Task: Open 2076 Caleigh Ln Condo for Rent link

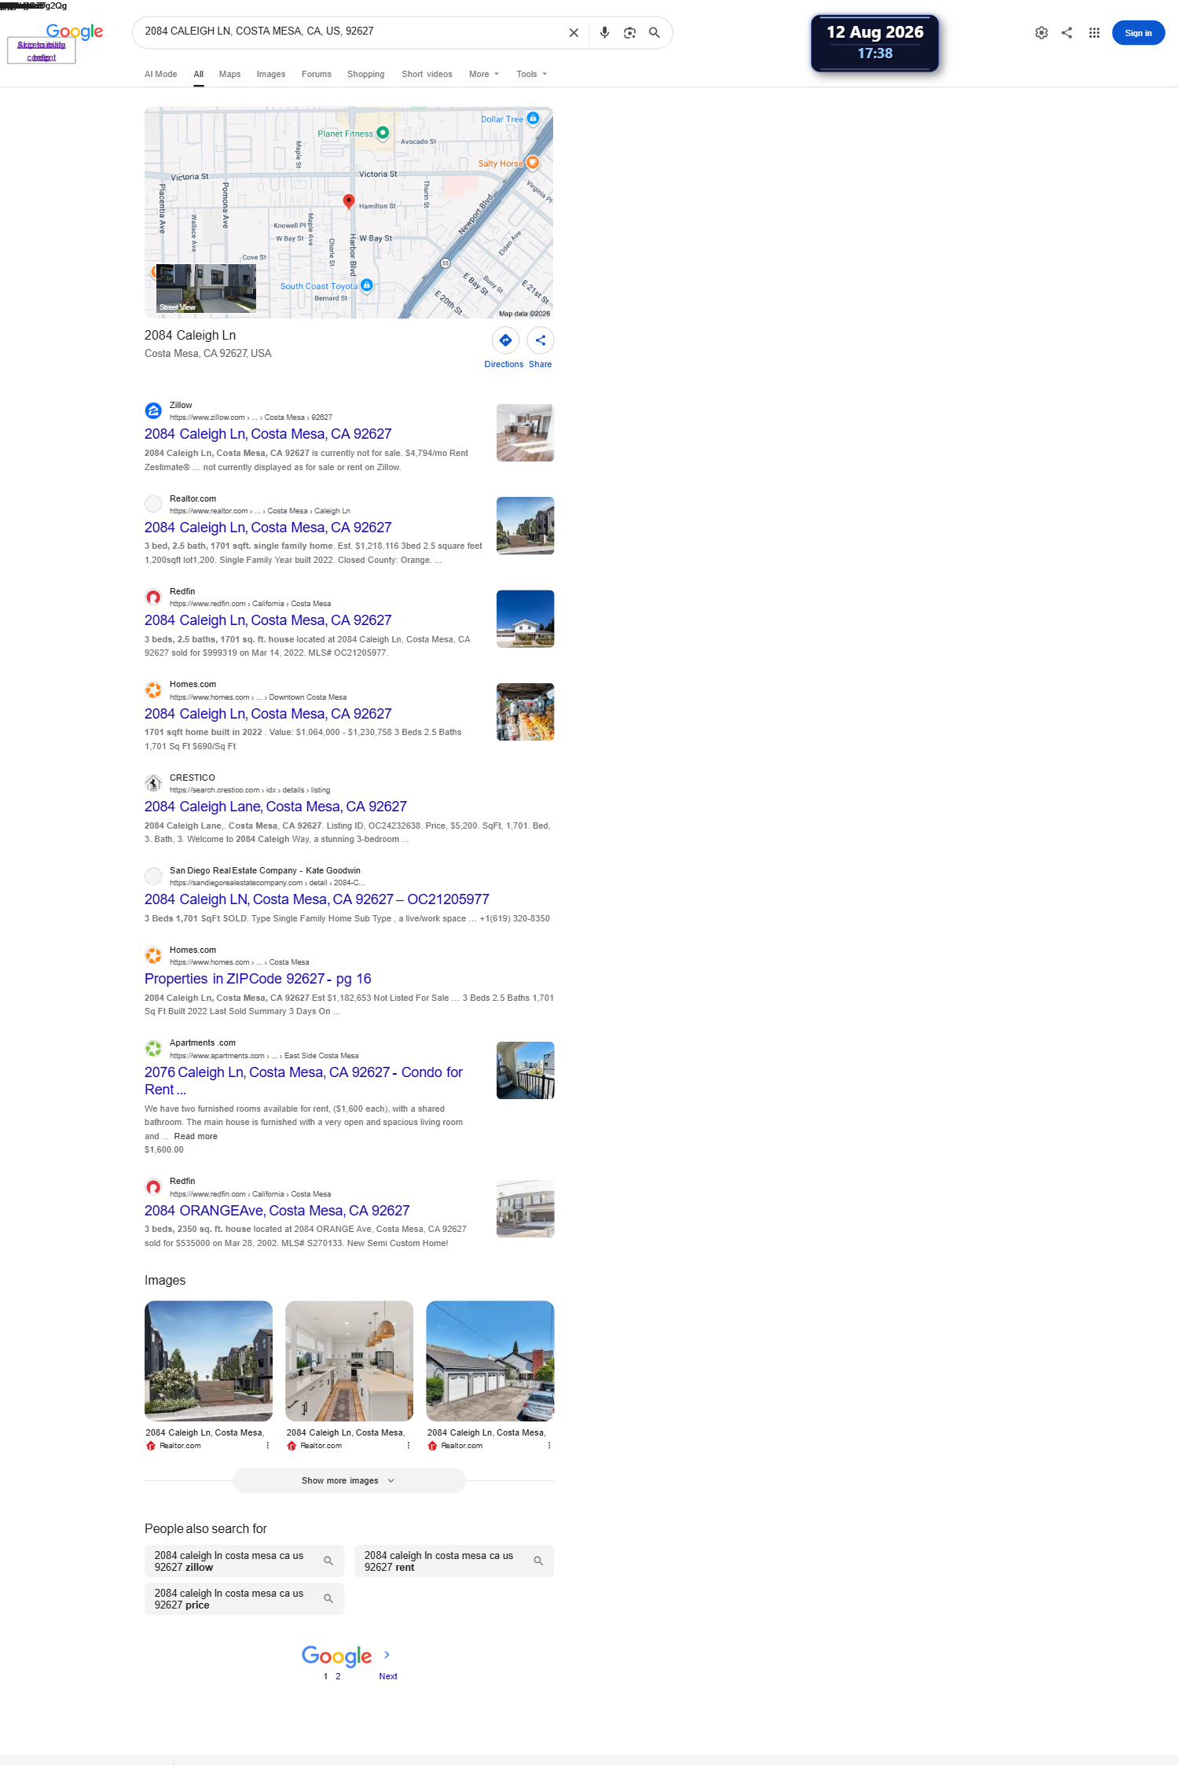Action: (303, 1081)
